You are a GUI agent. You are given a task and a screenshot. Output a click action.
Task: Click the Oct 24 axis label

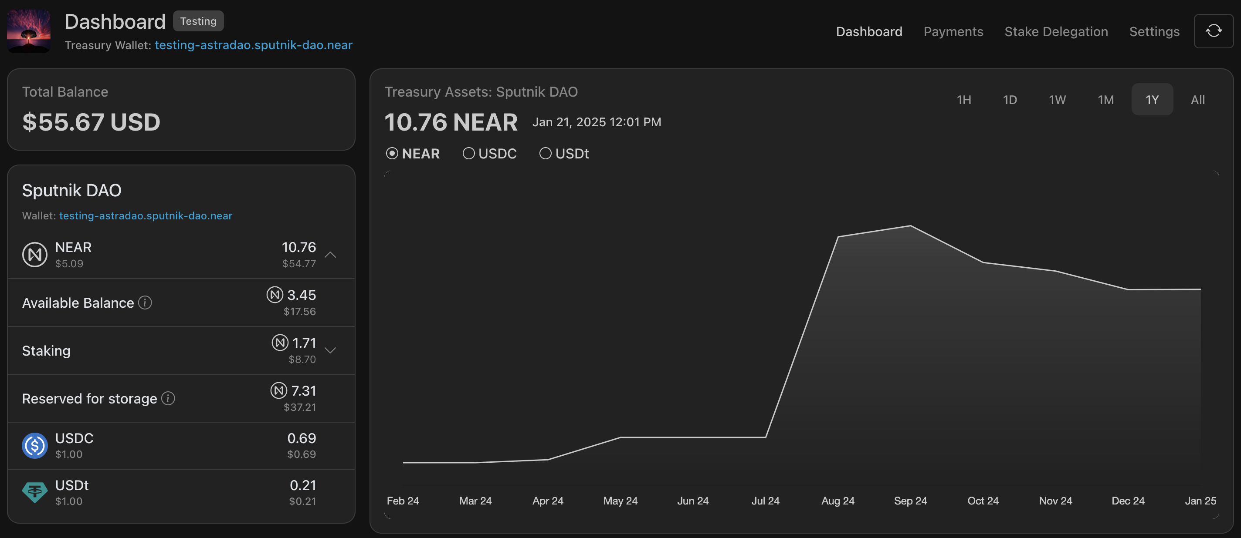pyautogui.click(x=983, y=501)
